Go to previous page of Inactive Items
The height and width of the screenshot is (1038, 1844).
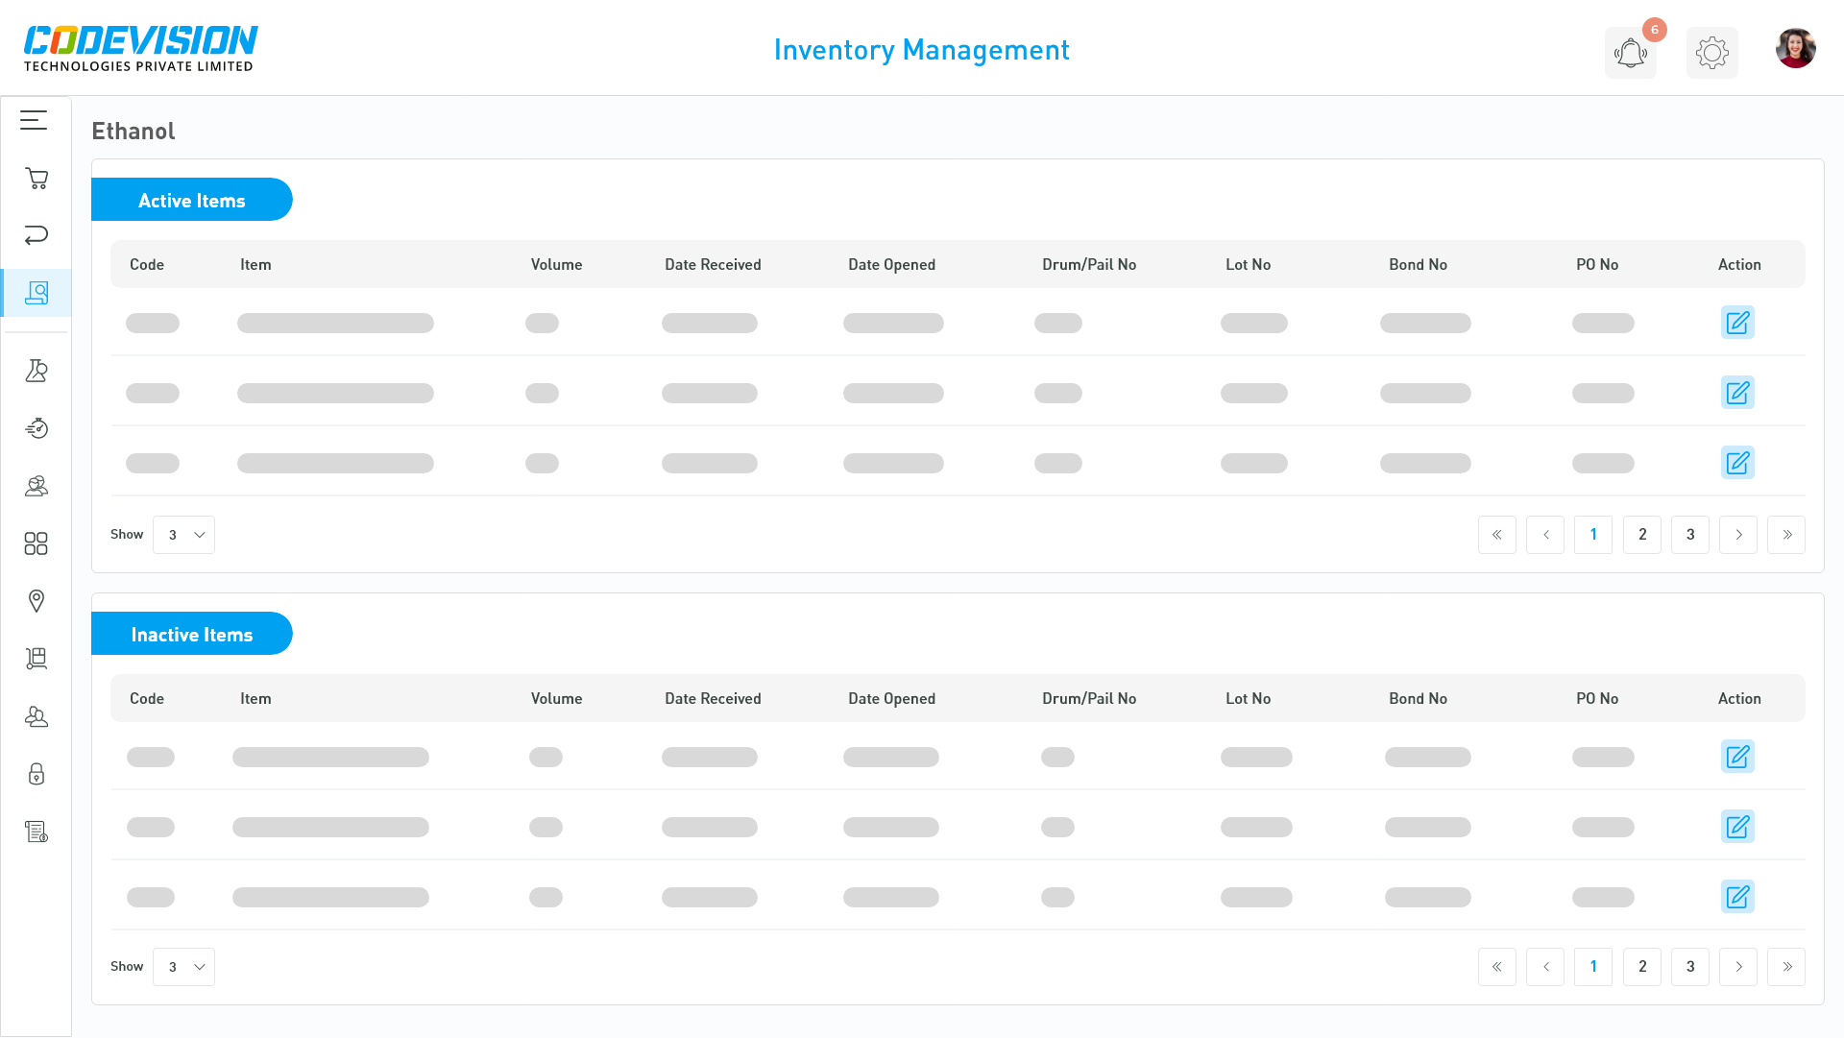click(x=1545, y=967)
